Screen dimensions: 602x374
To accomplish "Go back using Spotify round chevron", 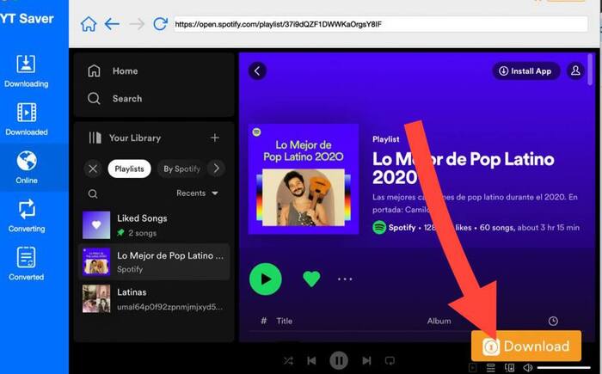I will (x=257, y=71).
